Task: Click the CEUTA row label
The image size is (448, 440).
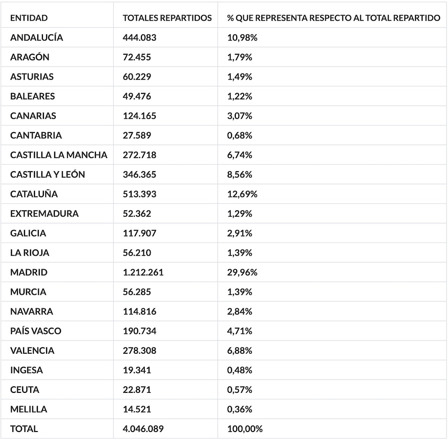Action: click(25, 390)
